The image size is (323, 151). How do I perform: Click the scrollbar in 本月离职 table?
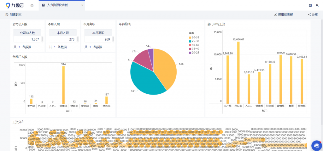(113, 39)
